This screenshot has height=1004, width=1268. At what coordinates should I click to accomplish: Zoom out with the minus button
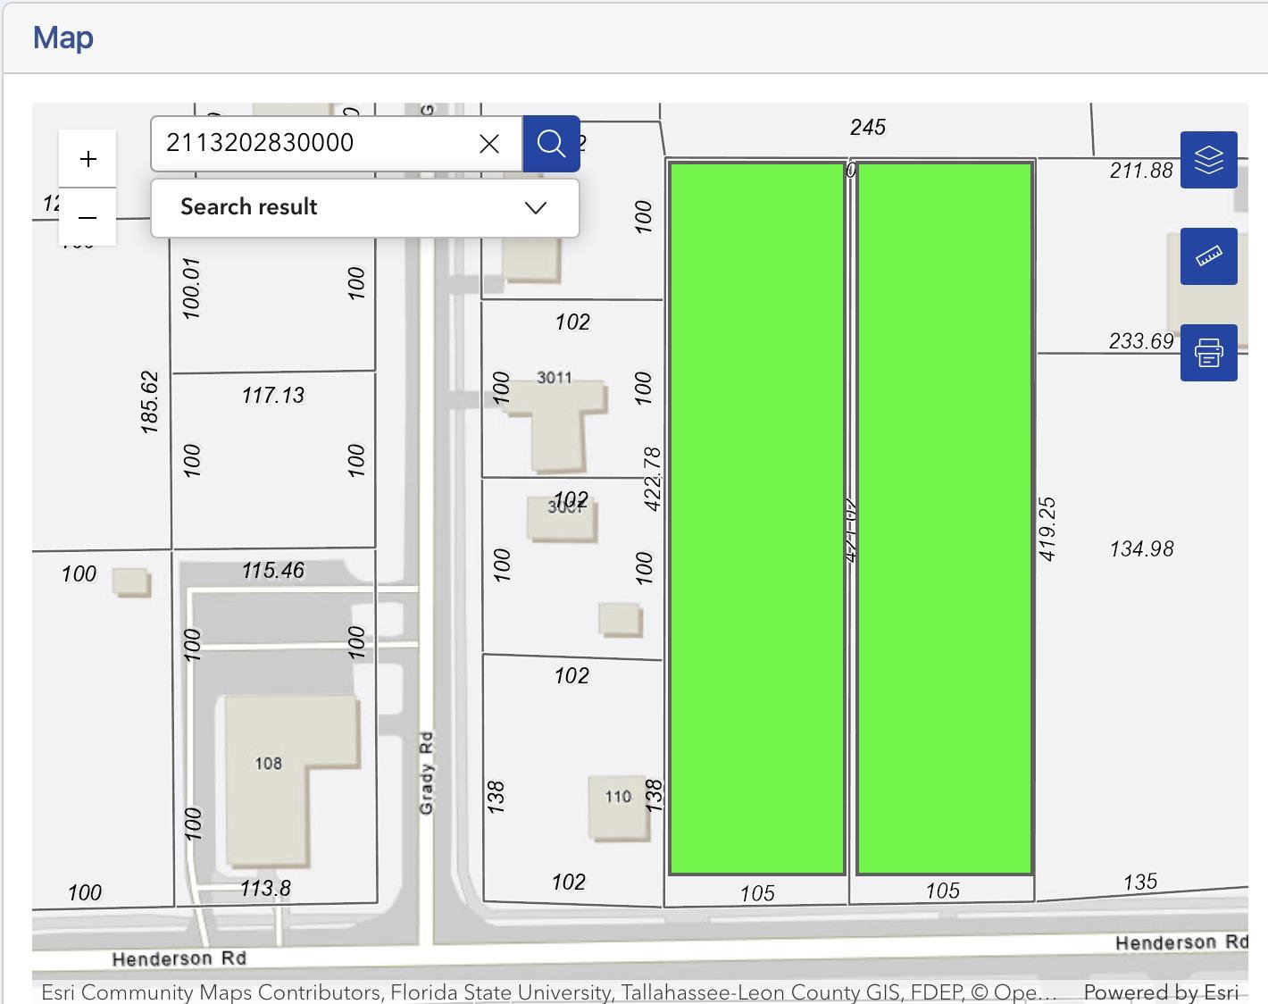pyautogui.click(x=88, y=217)
